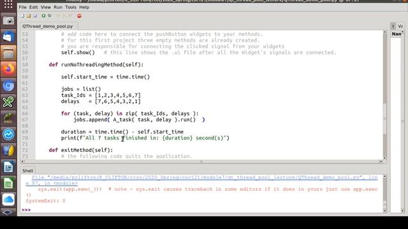
Task: Open LibreOffice Calc from the dock
Action: (8, 183)
